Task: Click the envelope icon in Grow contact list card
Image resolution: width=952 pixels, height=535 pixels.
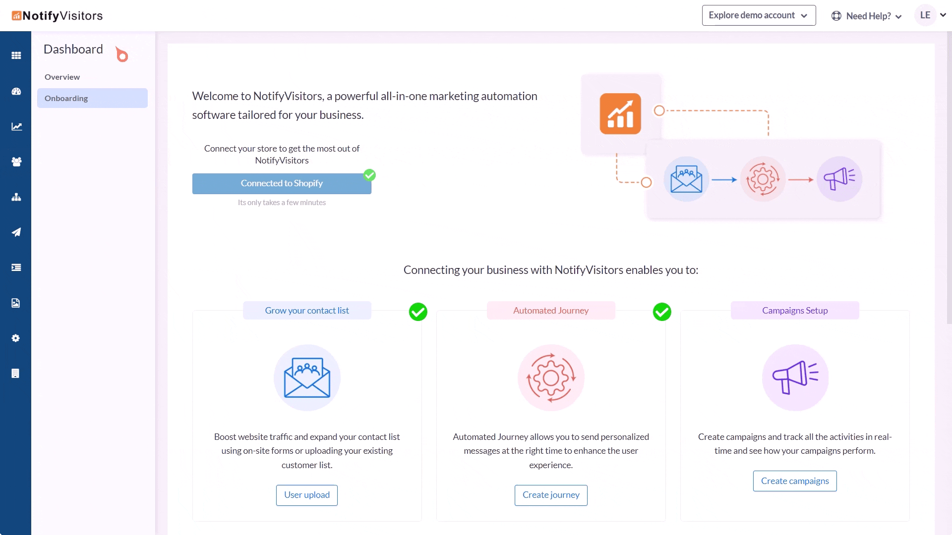Action: click(307, 377)
